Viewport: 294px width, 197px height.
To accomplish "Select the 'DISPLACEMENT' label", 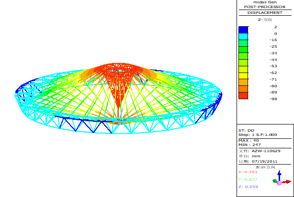I will click(265, 13).
